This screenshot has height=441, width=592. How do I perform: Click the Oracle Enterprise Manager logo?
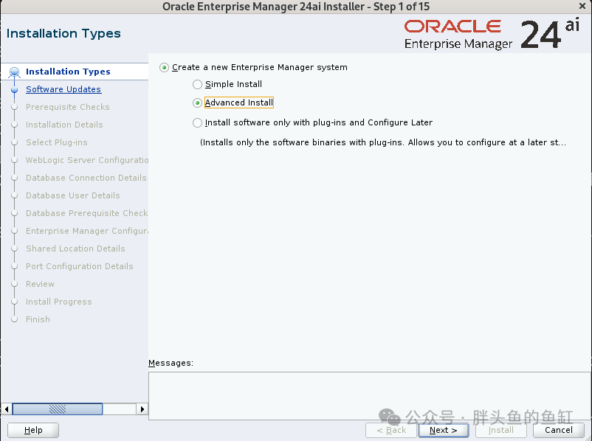492,35
